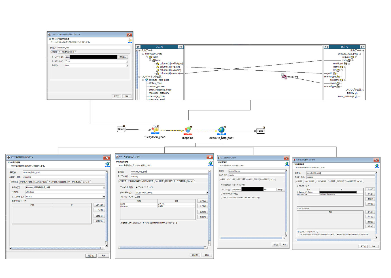The image size is (391, 278).
Task: Click the douaka.png function icon in the mapper canvas
Action: pyautogui.click(x=284, y=76)
